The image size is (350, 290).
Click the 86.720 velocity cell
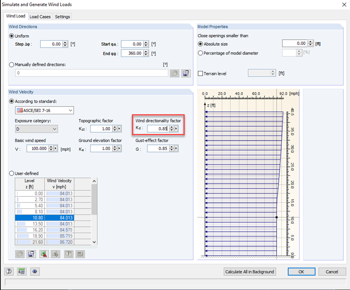click(59, 242)
